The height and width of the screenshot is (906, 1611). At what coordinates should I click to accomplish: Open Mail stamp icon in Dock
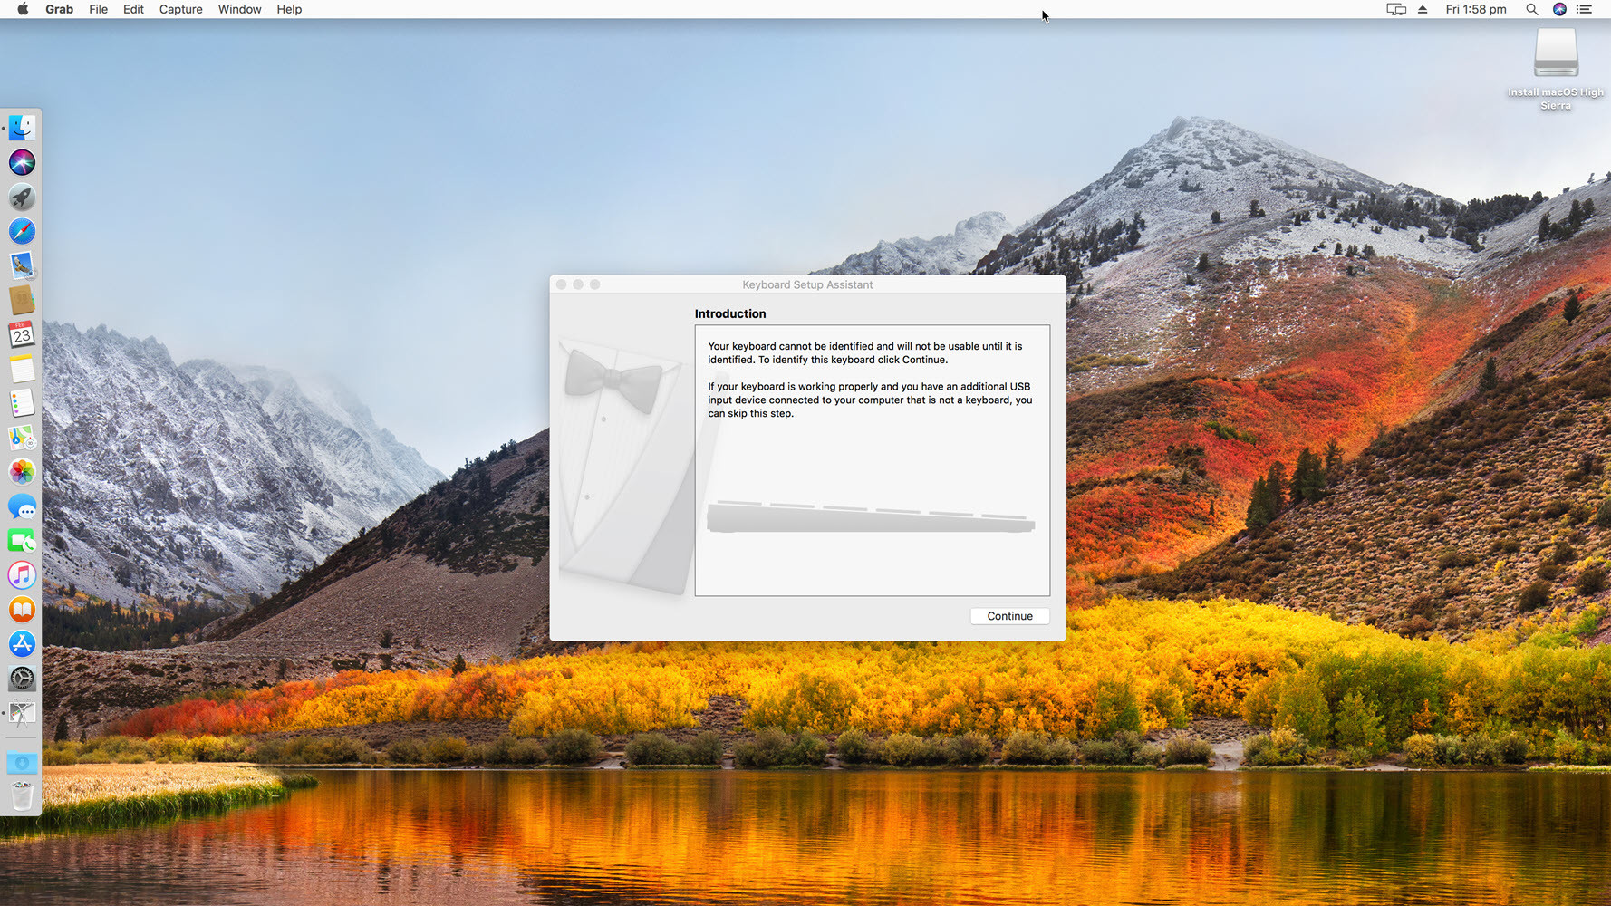22,265
